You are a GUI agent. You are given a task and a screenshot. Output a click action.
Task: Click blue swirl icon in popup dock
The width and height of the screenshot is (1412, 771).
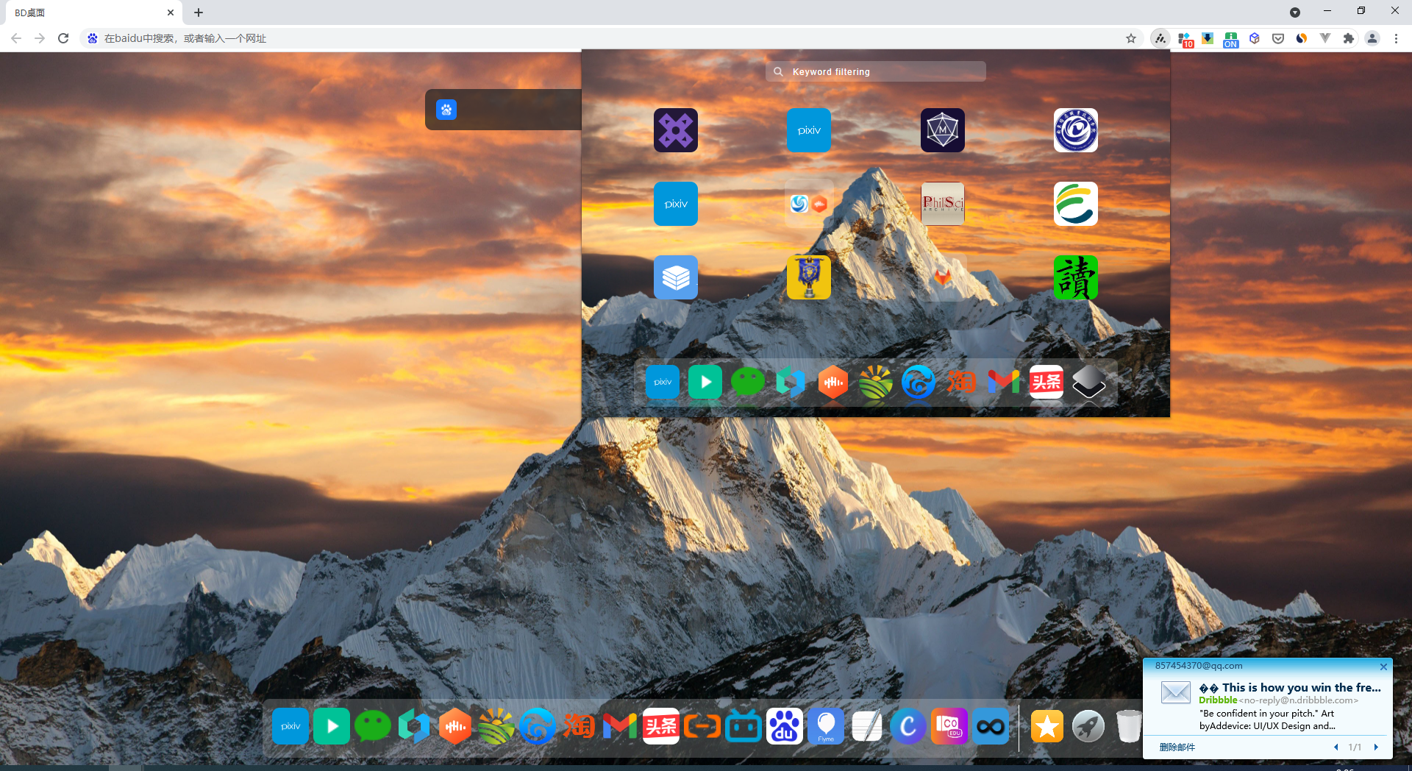pos(918,382)
